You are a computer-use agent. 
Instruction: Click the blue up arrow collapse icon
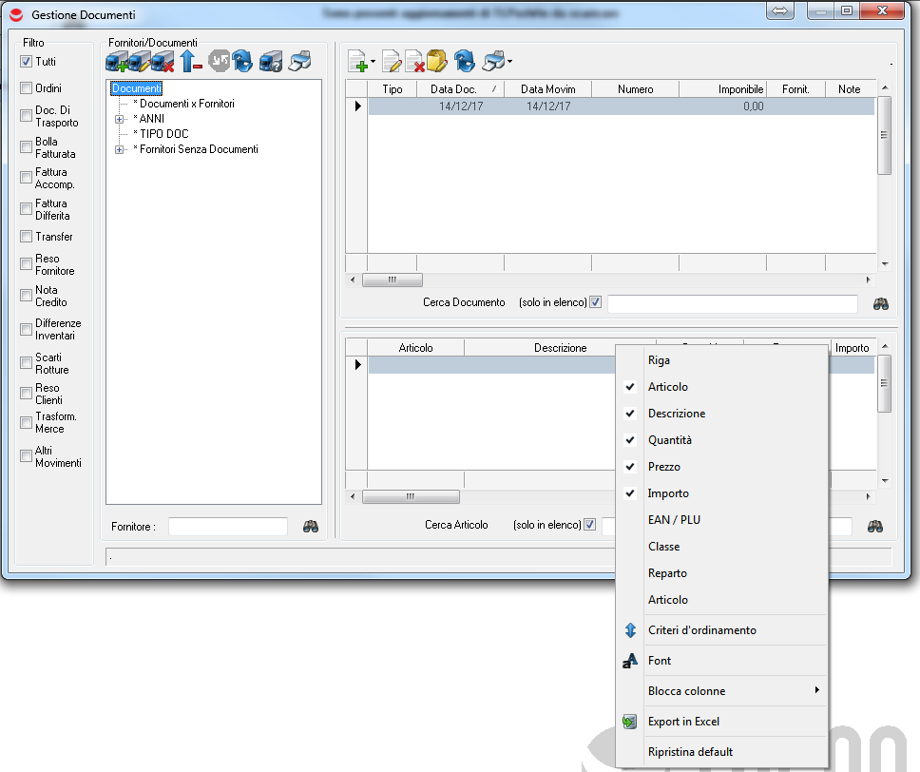191,63
